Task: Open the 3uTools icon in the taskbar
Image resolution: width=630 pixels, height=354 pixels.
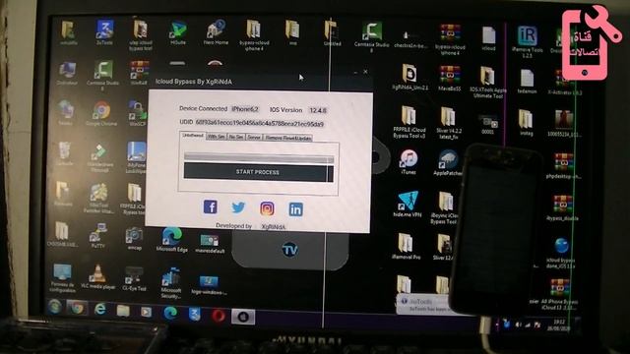Action: pyautogui.click(x=194, y=314)
